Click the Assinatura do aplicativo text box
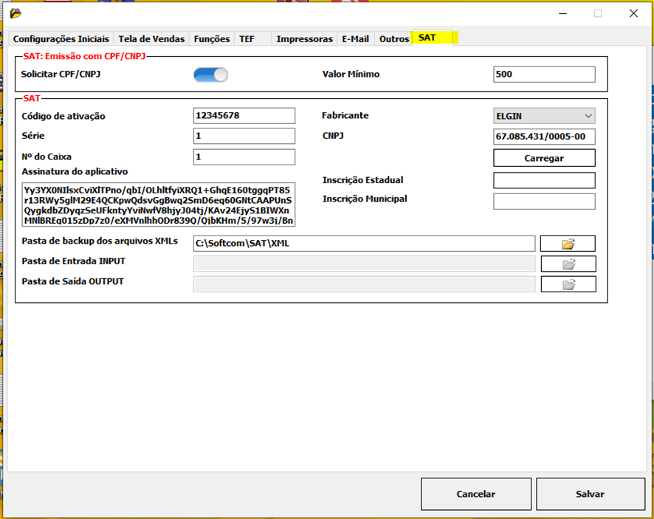This screenshot has height=519, width=654. tap(159, 204)
